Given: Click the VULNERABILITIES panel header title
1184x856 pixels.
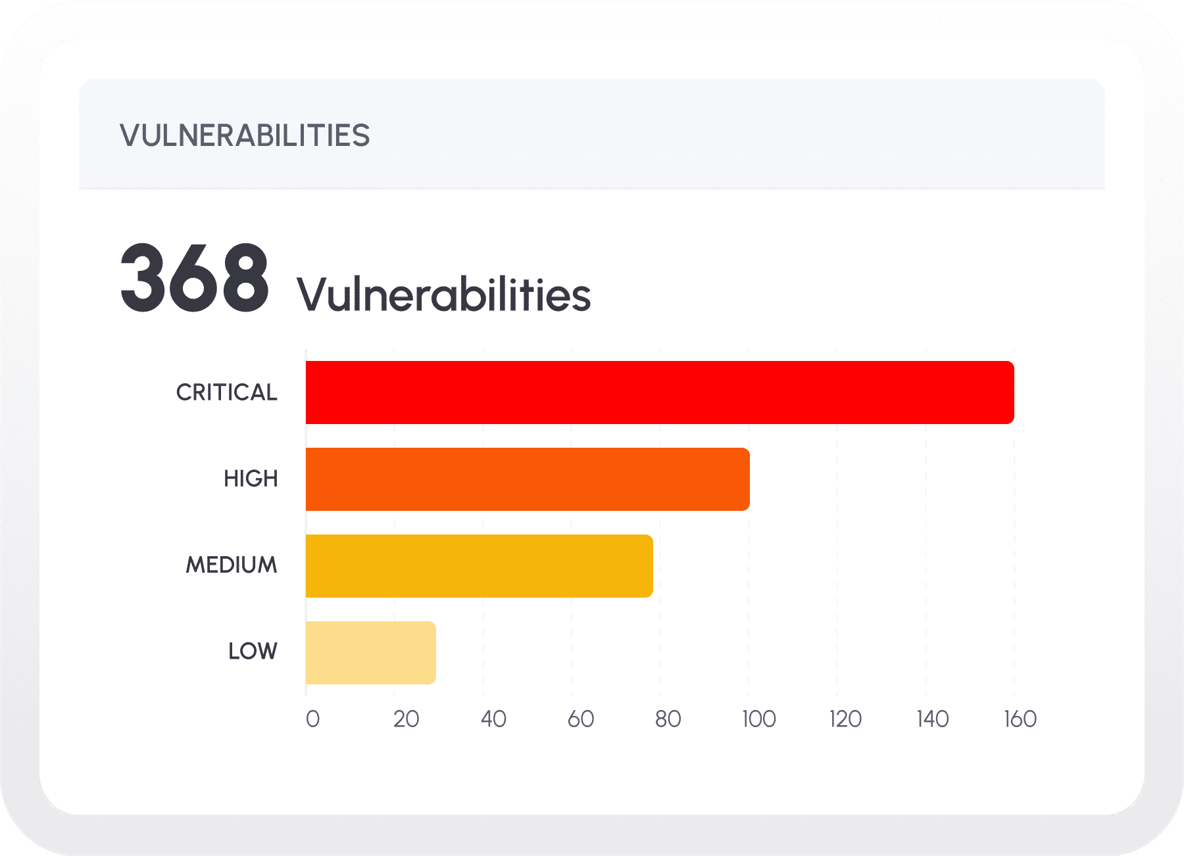Looking at the screenshot, I should (245, 135).
